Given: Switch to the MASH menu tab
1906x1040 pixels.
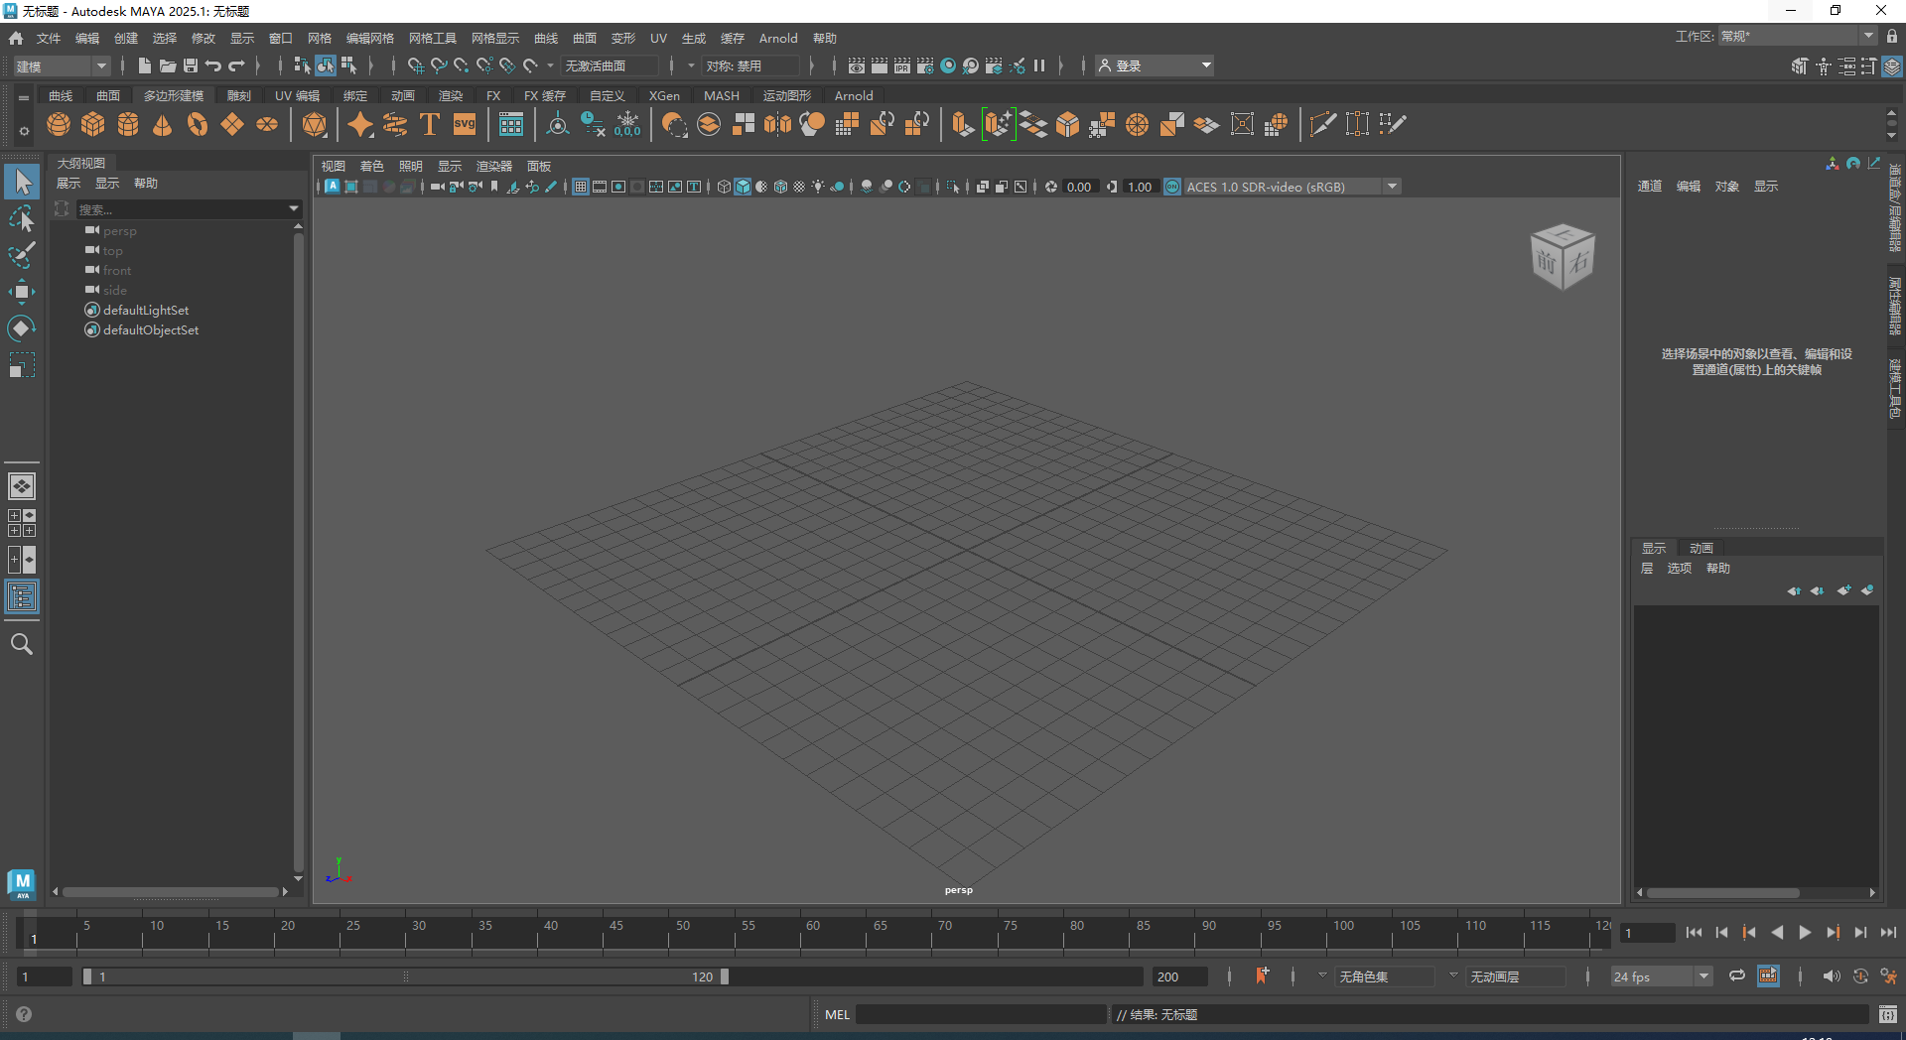Looking at the screenshot, I should 722,95.
